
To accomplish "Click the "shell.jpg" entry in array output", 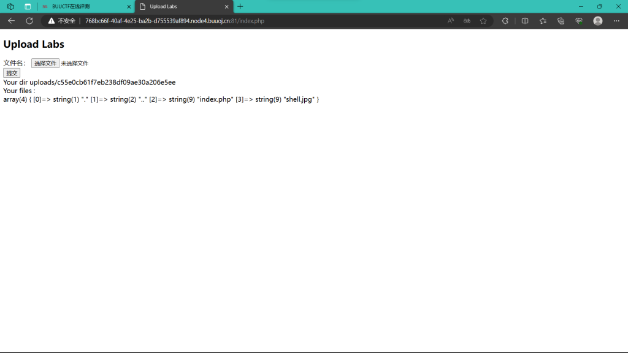I will click(299, 99).
